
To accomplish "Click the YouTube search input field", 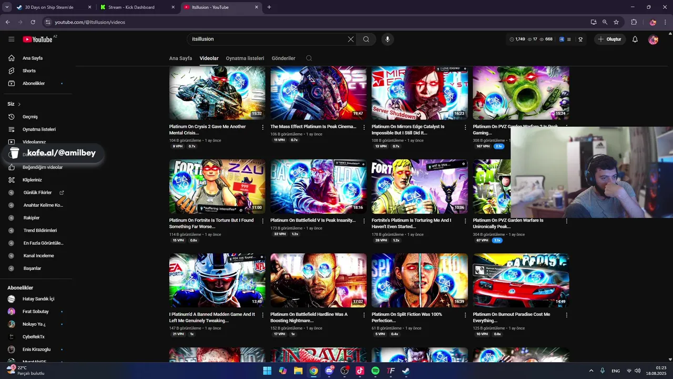I will 267,39.
